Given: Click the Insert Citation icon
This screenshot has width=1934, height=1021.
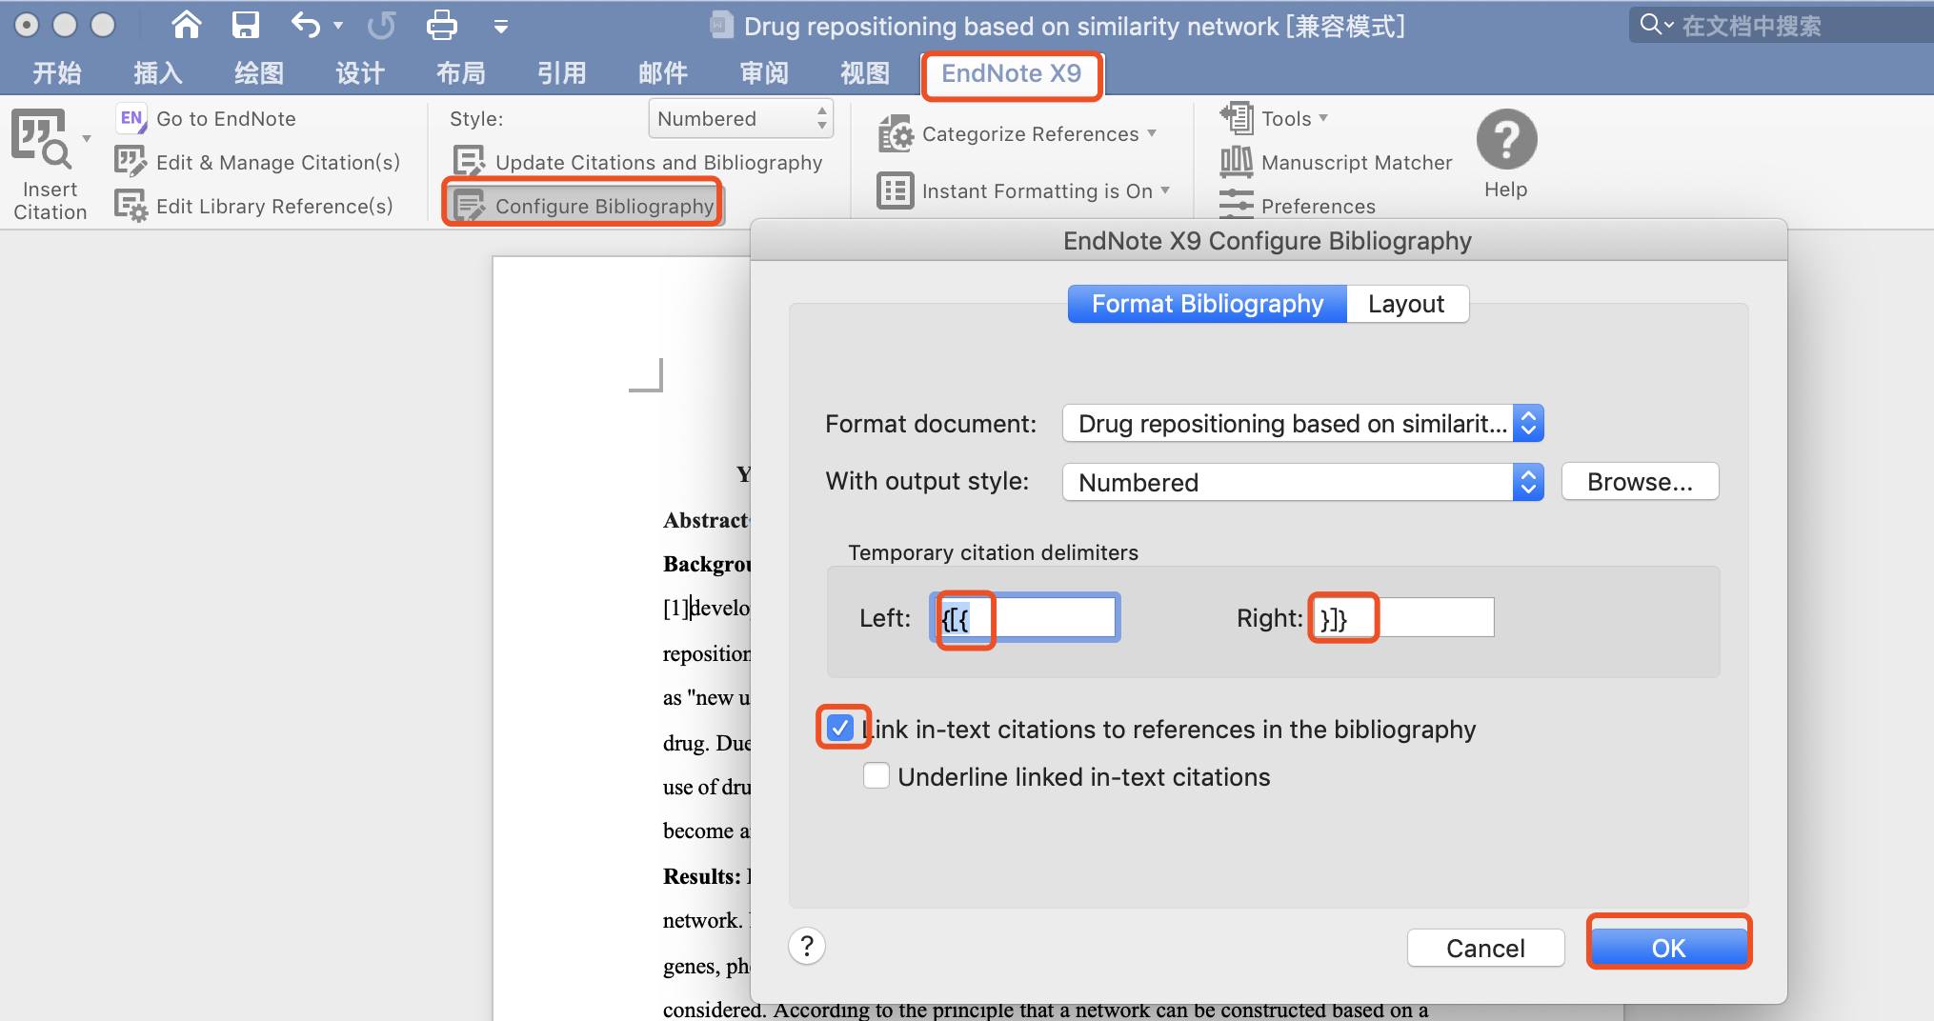Looking at the screenshot, I should [x=41, y=138].
